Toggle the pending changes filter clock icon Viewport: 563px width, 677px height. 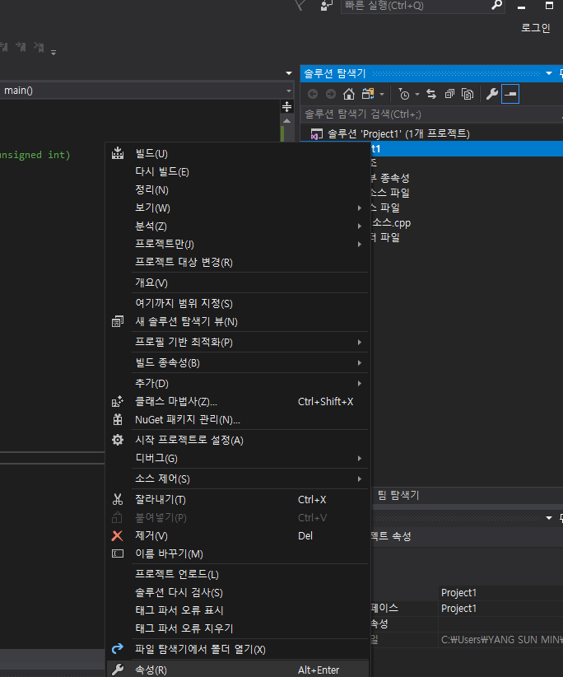tap(404, 94)
